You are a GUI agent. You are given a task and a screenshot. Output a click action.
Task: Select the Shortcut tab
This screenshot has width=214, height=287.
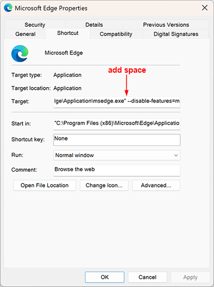coord(67,33)
